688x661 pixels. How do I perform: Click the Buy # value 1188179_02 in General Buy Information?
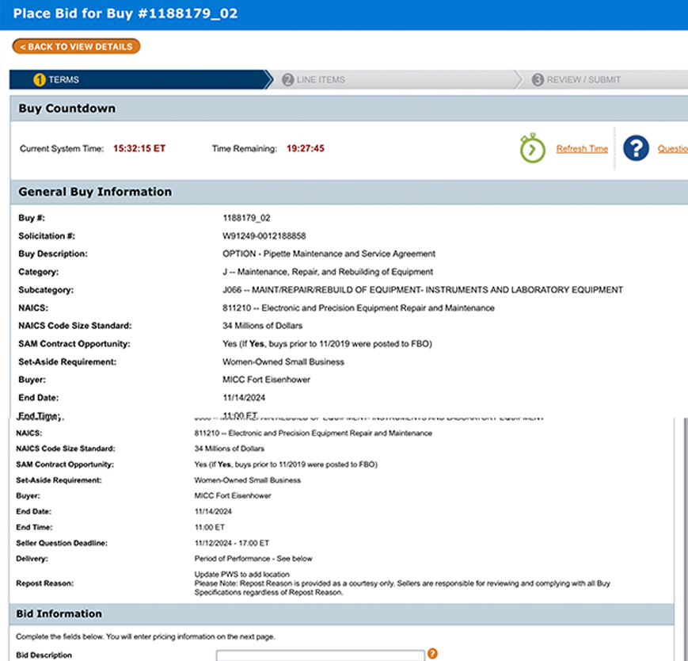tap(246, 218)
